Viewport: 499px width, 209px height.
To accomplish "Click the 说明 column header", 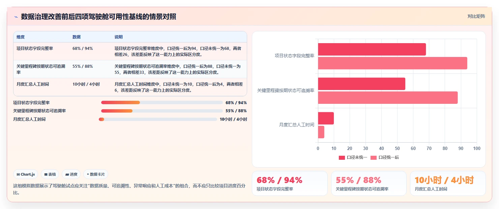I will [x=119, y=37].
